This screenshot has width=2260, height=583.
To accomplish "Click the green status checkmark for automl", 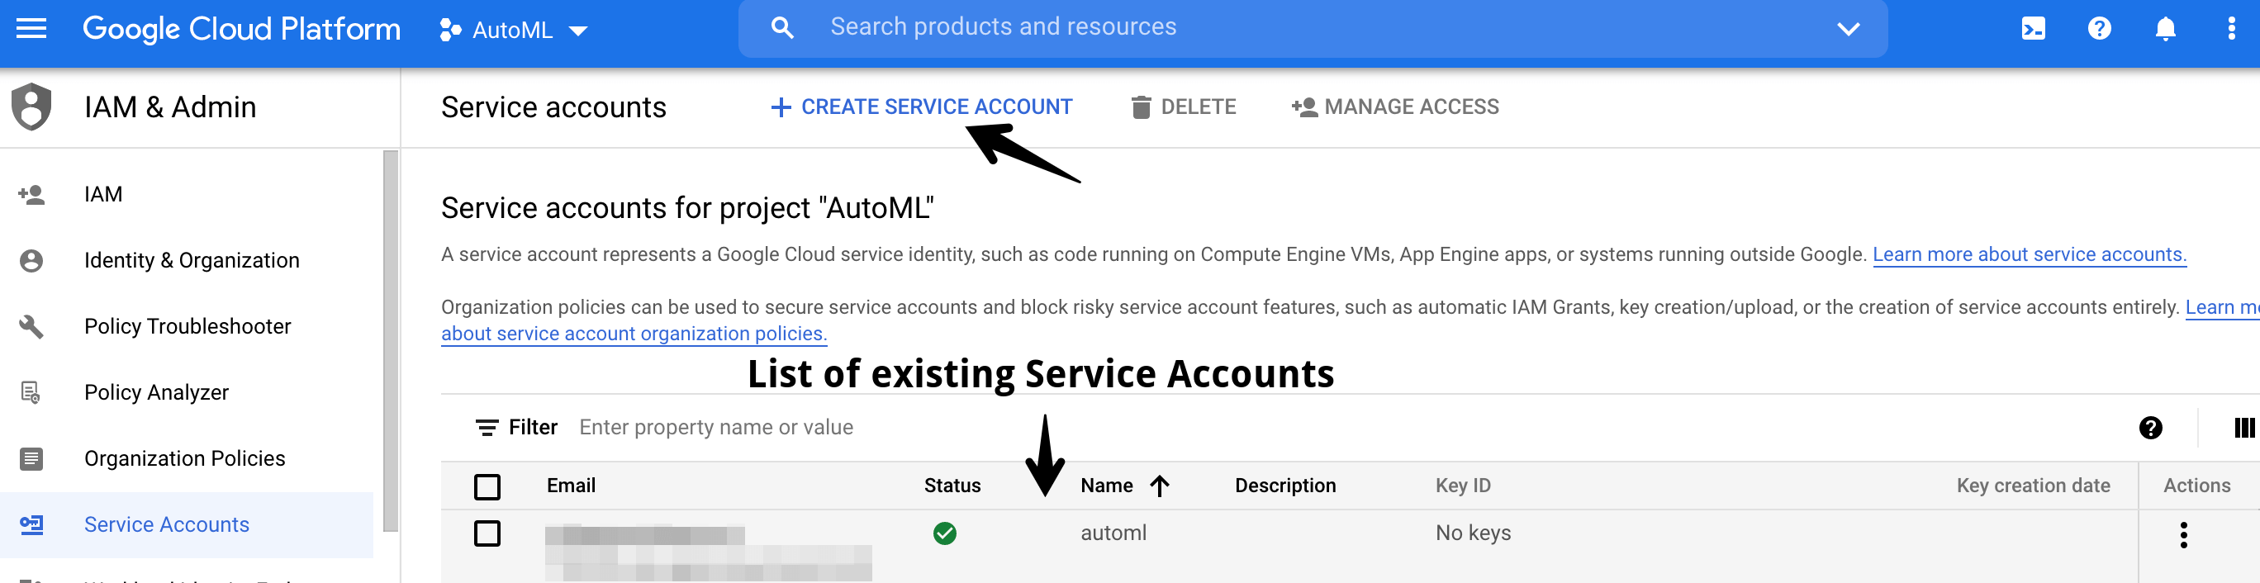I will pyautogui.click(x=945, y=533).
